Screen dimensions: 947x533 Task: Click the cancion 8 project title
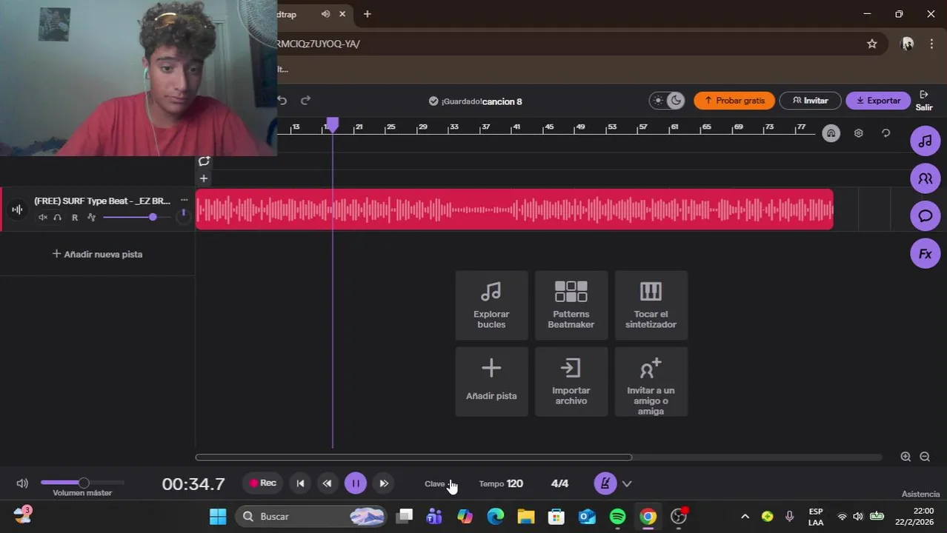(502, 101)
